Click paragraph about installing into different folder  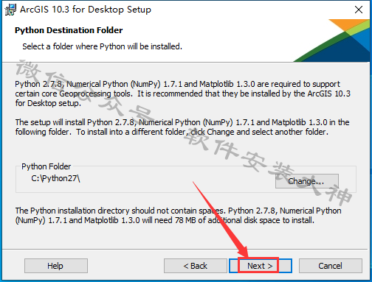coord(182,127)
